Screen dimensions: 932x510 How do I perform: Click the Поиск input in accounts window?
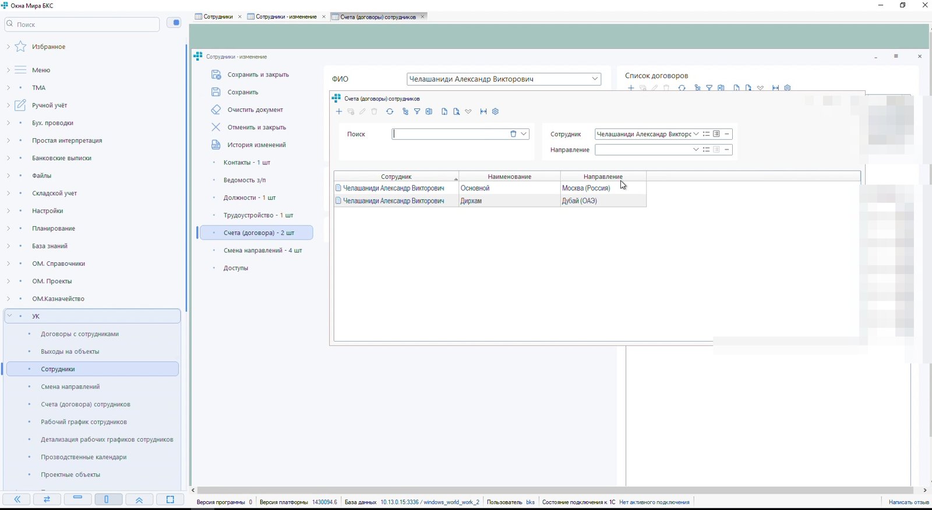[450, 134]
